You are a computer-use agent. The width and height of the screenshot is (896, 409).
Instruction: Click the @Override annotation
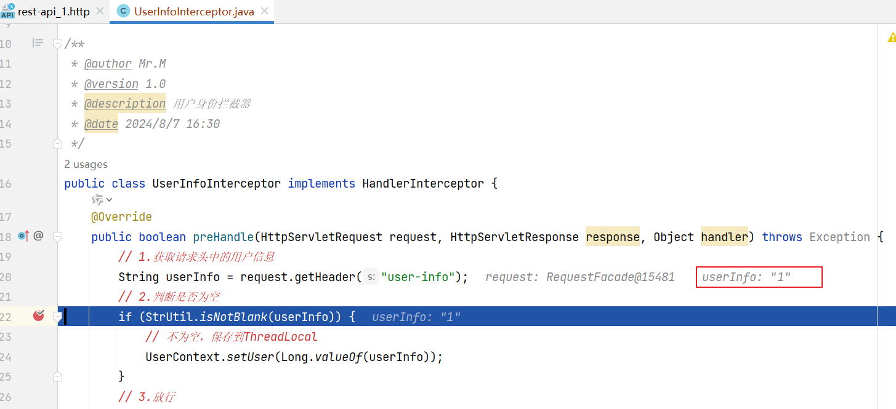[121, 217]
